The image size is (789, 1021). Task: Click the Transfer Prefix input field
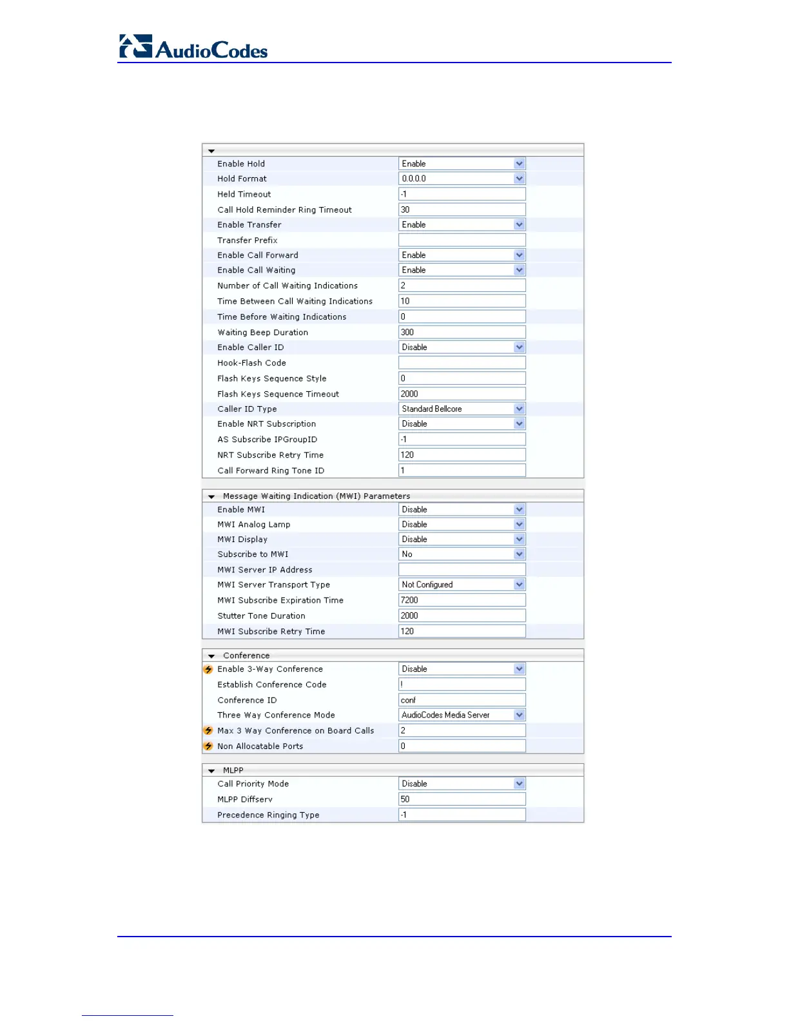click(462, 240)
